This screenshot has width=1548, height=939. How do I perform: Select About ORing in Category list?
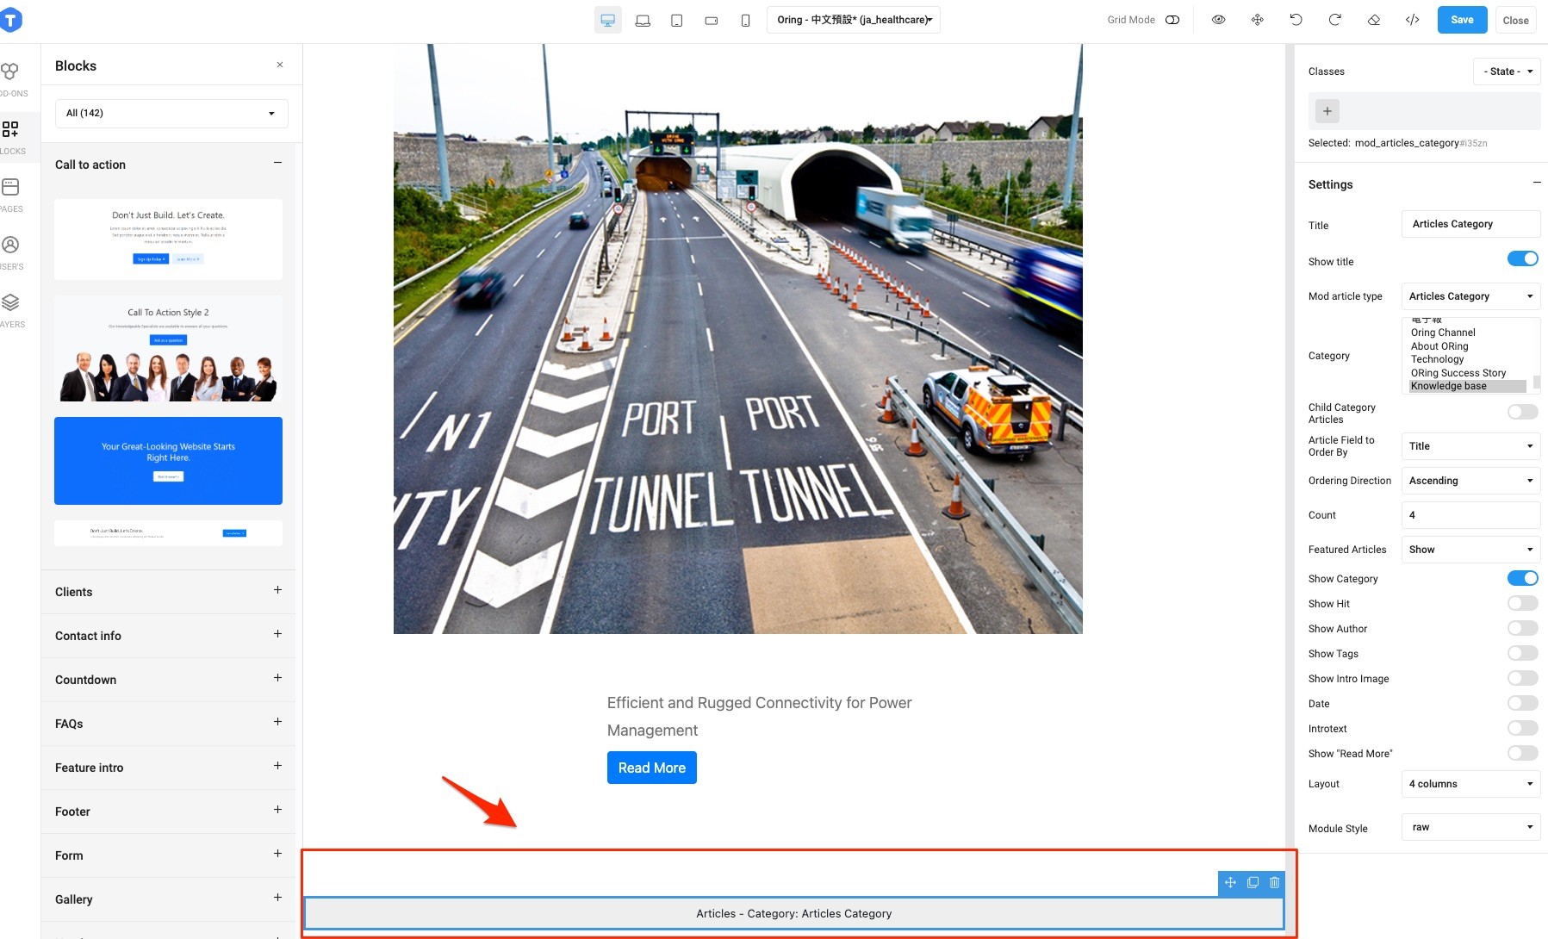1468,346
